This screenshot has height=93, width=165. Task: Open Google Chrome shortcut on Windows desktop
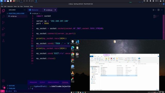tap(73, 55)
